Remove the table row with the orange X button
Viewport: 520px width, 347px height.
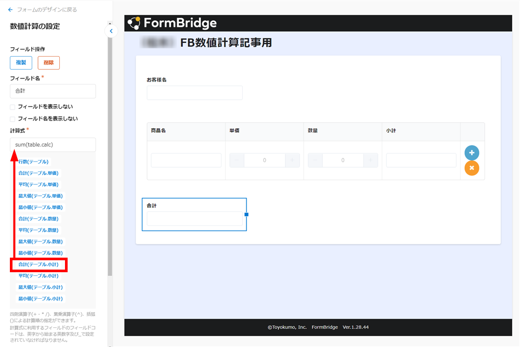click(x=472, y=168)
